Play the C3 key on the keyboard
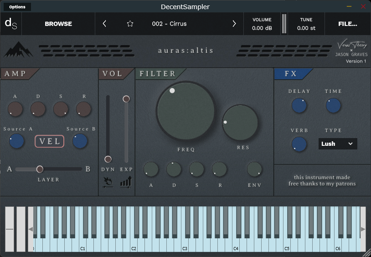371x257 pixels. pos(185,245)
